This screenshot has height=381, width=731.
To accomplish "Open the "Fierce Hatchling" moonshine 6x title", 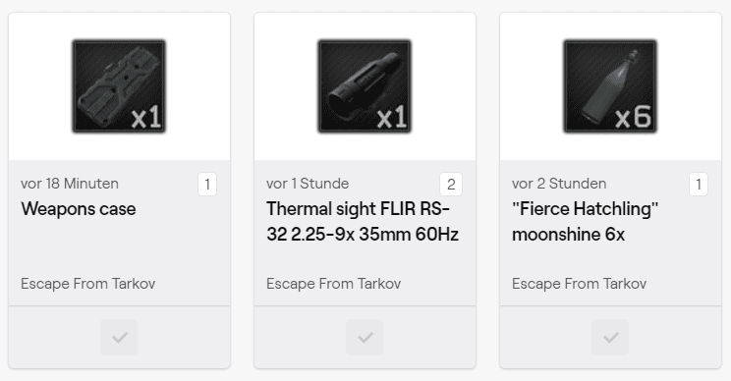I will (585, 222).
